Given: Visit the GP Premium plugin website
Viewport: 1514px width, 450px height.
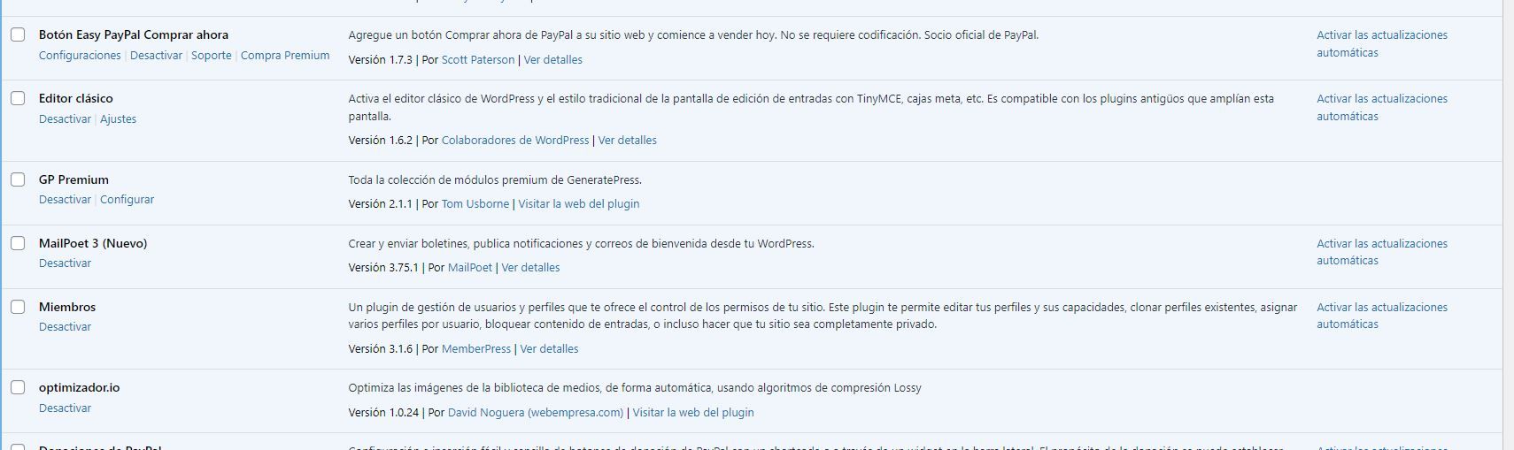Looking at the screenshot, I should tap(579, 203).
